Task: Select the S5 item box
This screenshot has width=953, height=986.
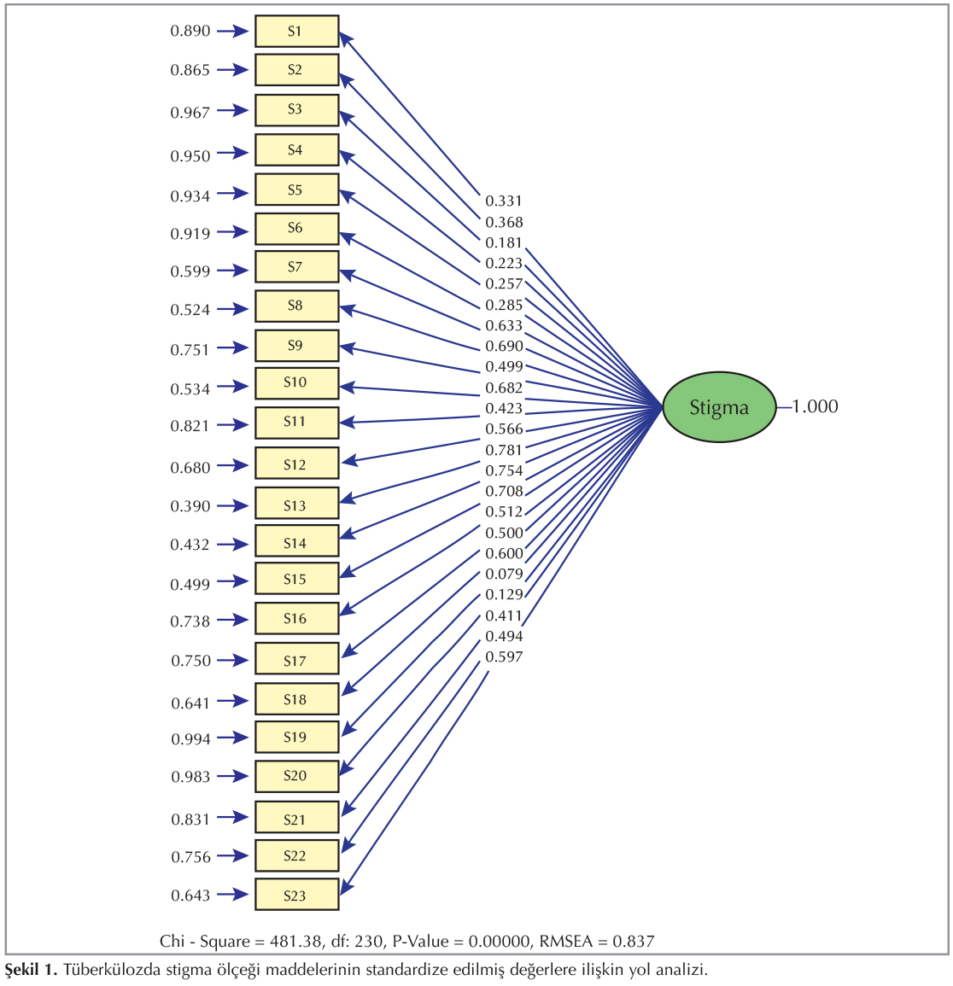Action: click(296, 190)
